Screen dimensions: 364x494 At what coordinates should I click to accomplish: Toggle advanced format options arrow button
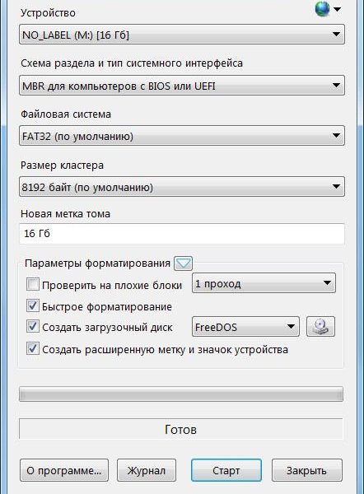click(x=183, y=263)
